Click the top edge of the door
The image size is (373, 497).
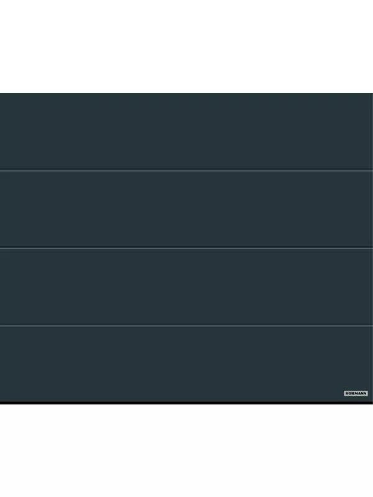click(186, 94)
